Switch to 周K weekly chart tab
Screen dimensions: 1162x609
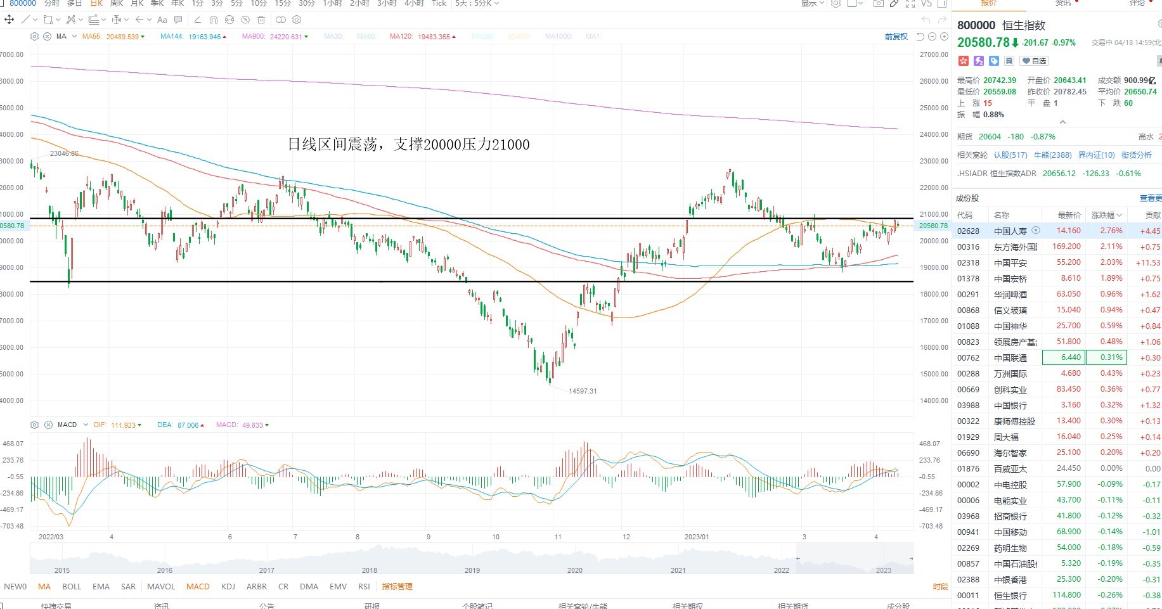117,4
